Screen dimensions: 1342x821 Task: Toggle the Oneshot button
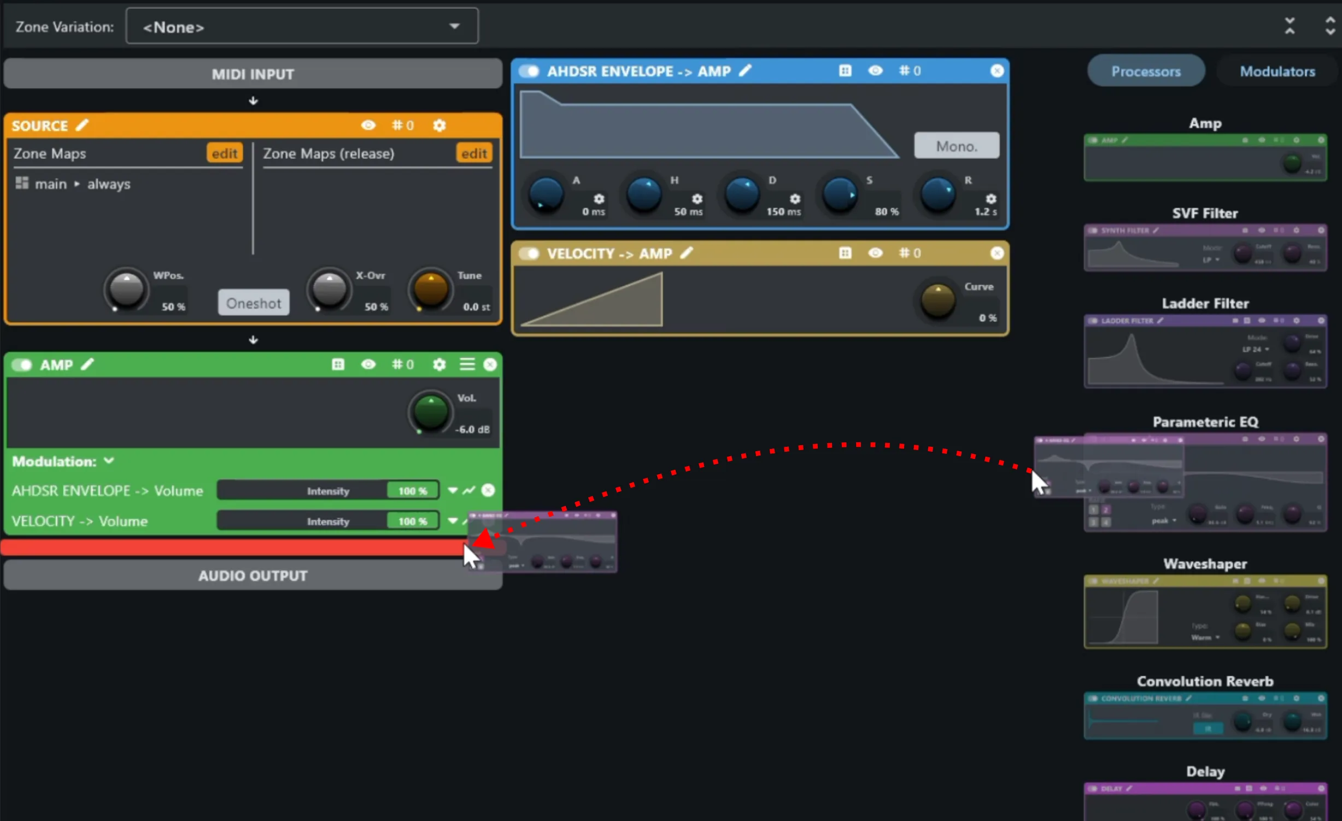(x=254, y=303)
